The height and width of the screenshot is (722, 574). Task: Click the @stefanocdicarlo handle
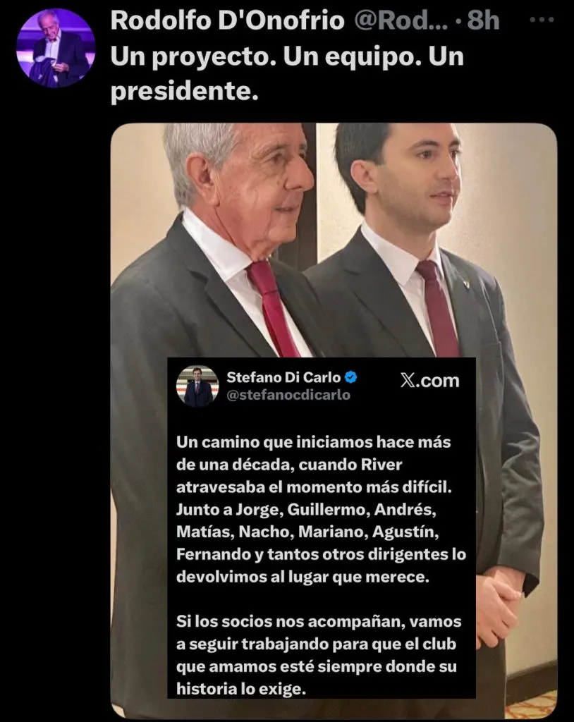288,395
